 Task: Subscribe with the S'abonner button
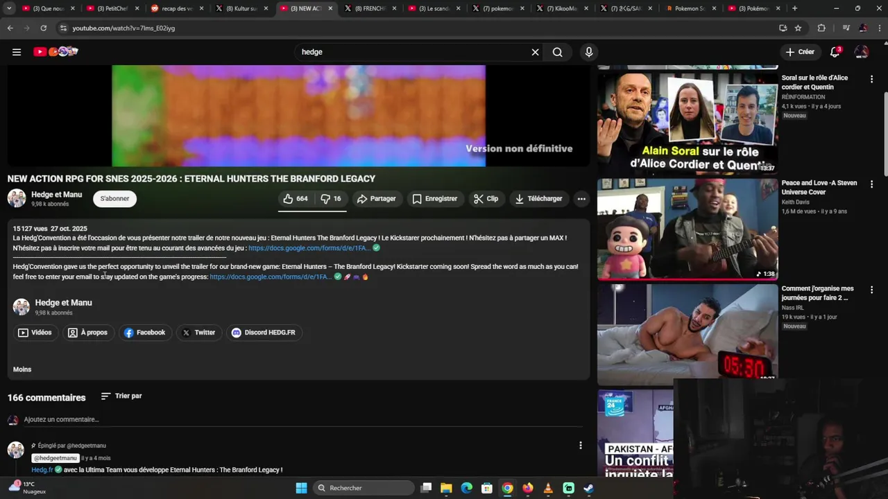pos(115,199)
